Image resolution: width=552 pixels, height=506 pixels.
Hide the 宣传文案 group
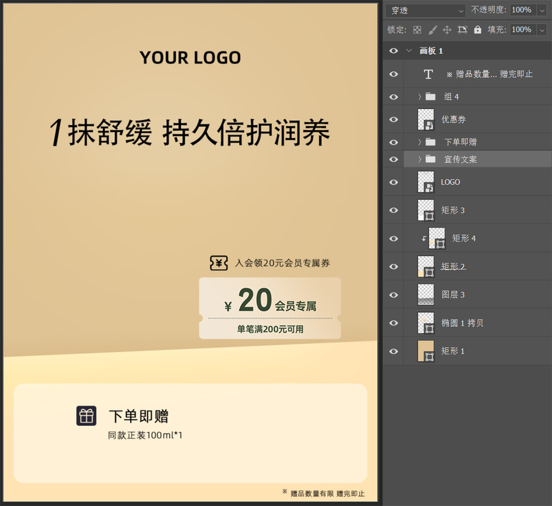394,159
